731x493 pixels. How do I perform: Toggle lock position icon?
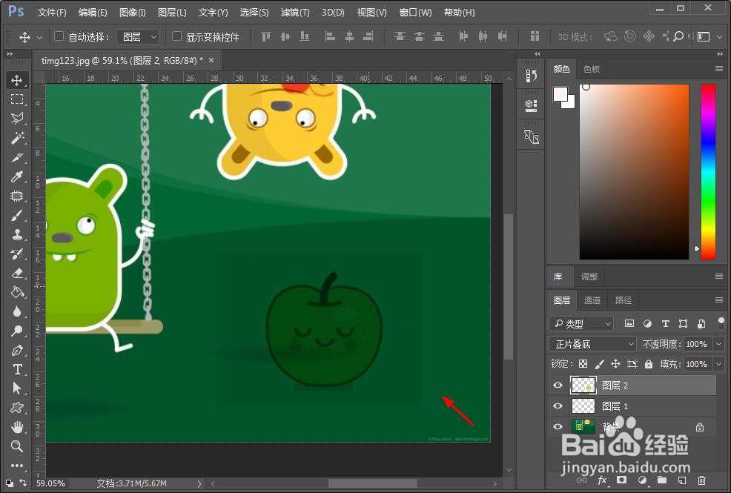(x=616, y=364)
